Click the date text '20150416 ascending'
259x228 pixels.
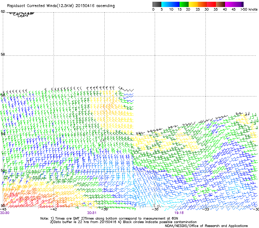[95, 6]
